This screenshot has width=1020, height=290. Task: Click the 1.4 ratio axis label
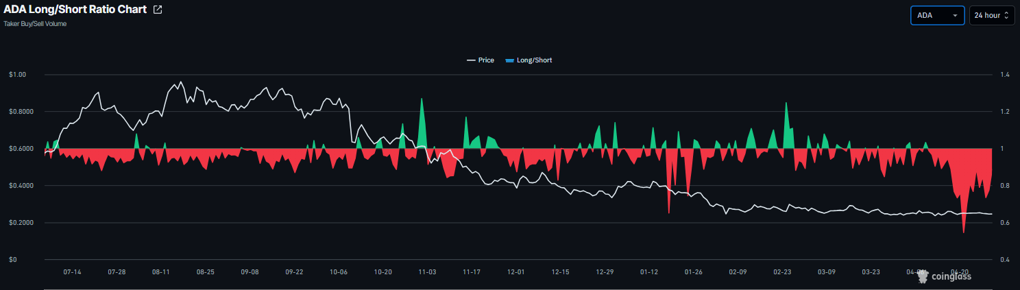pos(1005,75)
